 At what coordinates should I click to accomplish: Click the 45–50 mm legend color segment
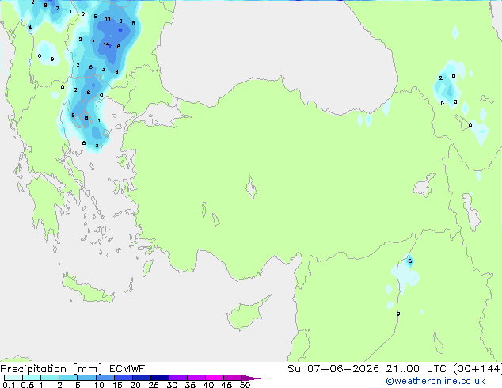coord(233,378)
